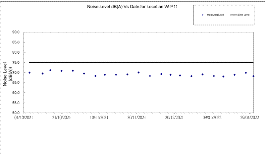Select the 30/11/2021 x-axis date label

[x=136, y=118]
